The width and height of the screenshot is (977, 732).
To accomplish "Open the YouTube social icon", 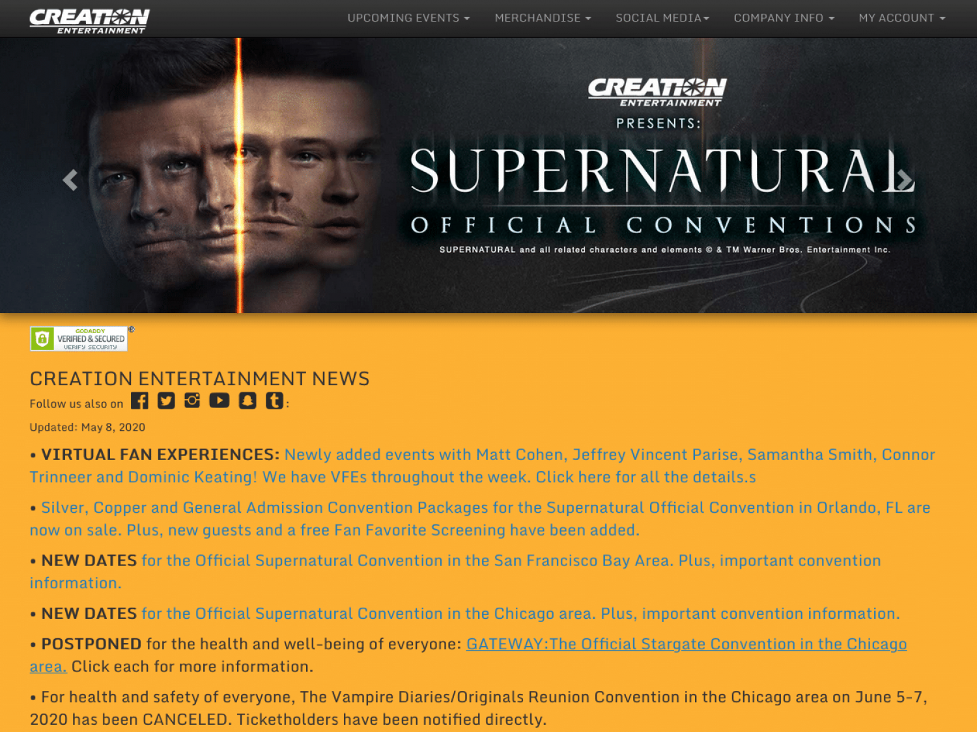I will tap(219, 400).
